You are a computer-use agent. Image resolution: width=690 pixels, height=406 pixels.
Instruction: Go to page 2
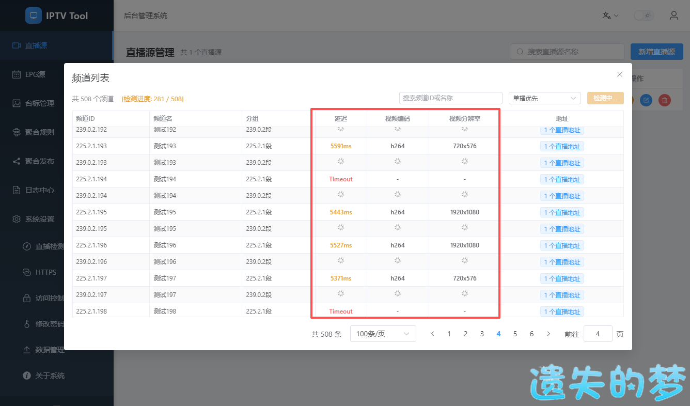466,334
